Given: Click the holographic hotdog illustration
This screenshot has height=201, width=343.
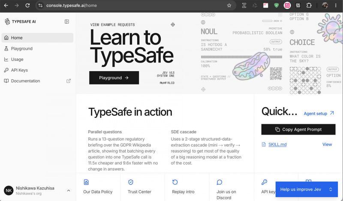Looking at the screenshot, I should [251, 66].
